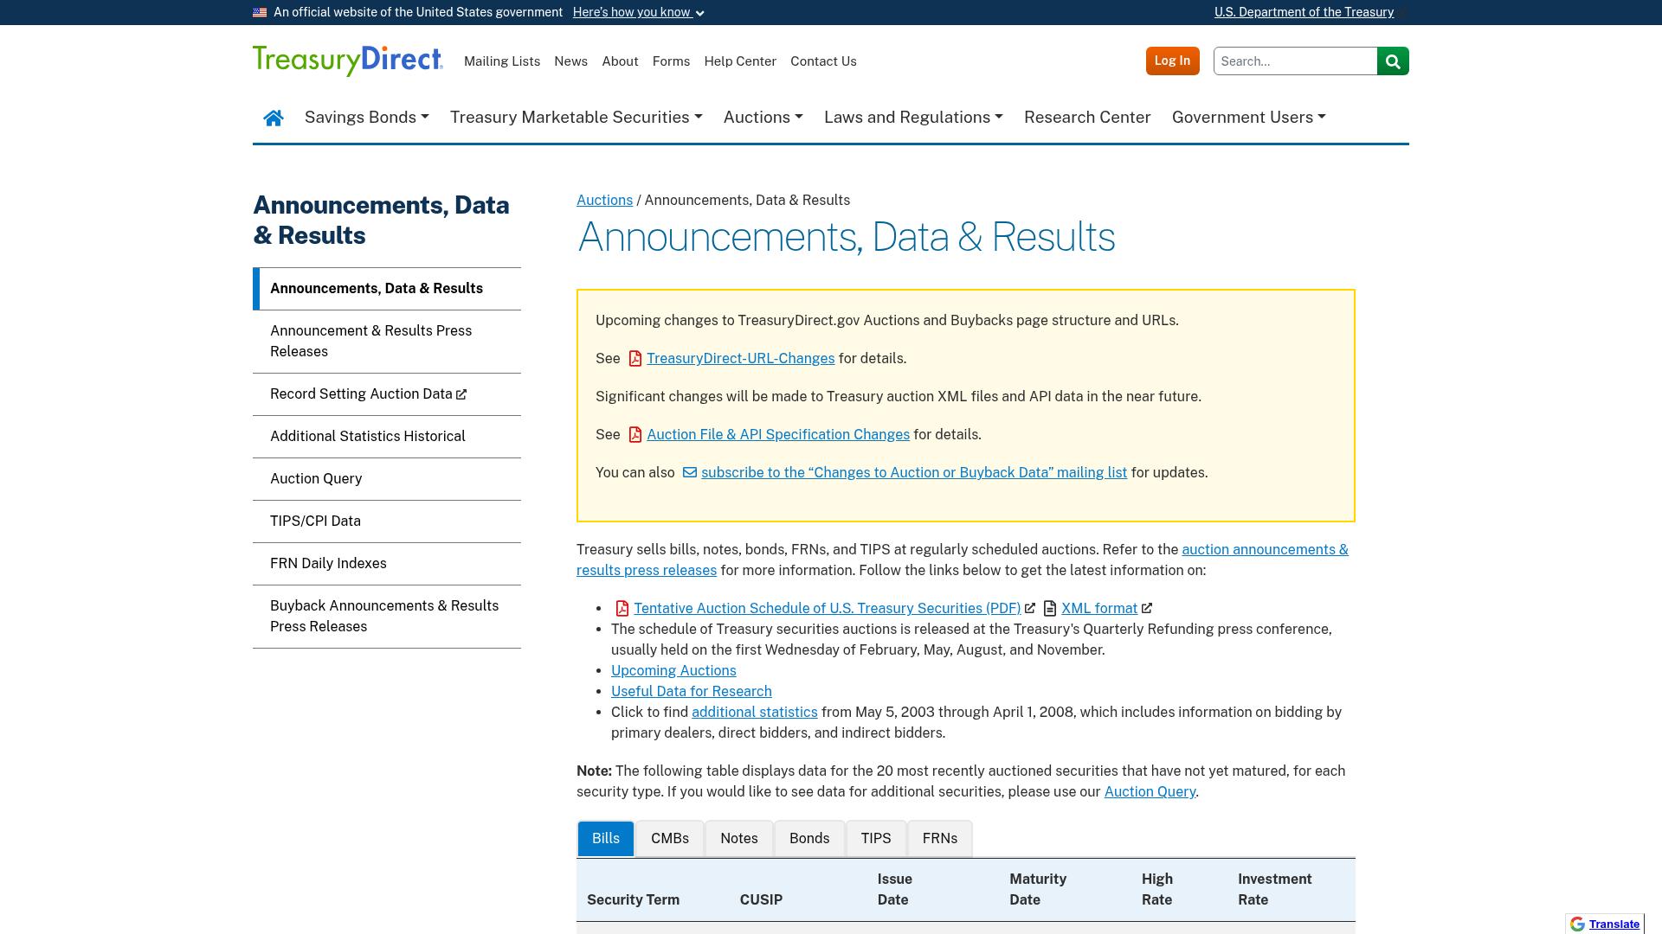Click external-link icon after Record Setting Auction Data
This screenshot has width=1662, height=934.
tap(461, 394)
